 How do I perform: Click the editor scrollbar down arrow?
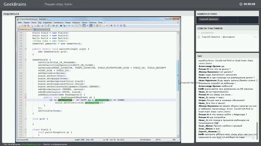point(178,136)
